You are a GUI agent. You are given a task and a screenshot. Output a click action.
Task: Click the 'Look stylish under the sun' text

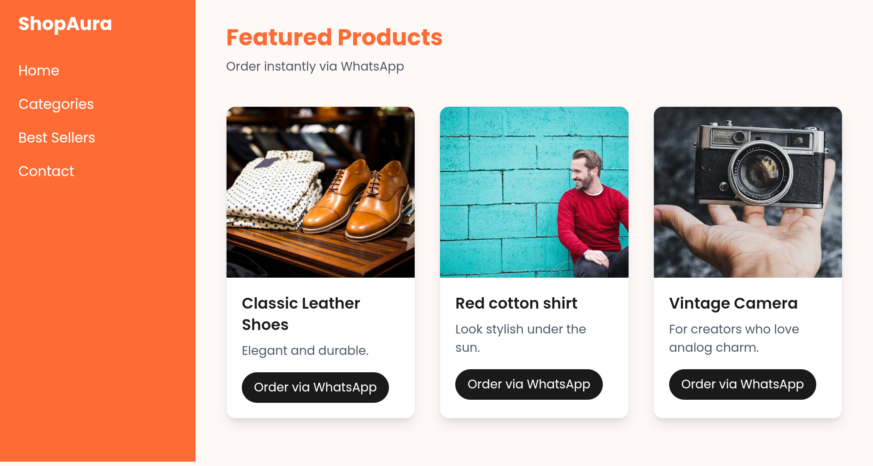tap(520, 338)
